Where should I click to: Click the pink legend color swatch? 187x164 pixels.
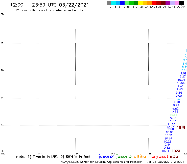point(177,3)
